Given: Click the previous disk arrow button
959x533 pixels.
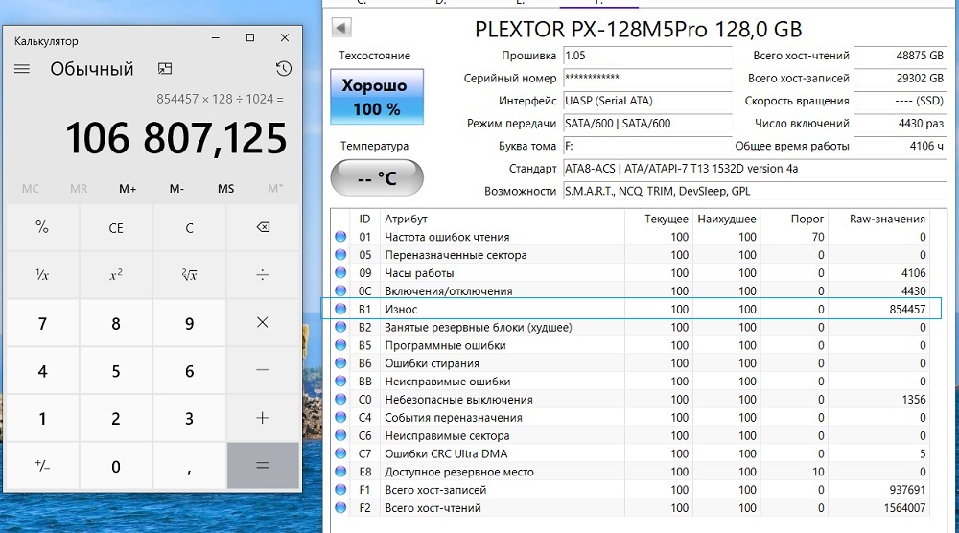Looking at the screenshot, I should [341, 28].
